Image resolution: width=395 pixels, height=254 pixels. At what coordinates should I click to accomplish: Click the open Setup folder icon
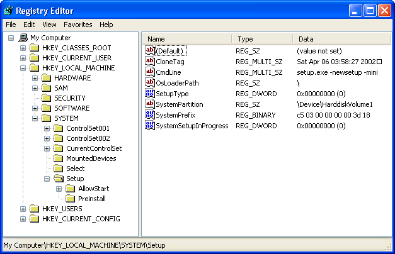pyautogui.click(x=59, y=179)
